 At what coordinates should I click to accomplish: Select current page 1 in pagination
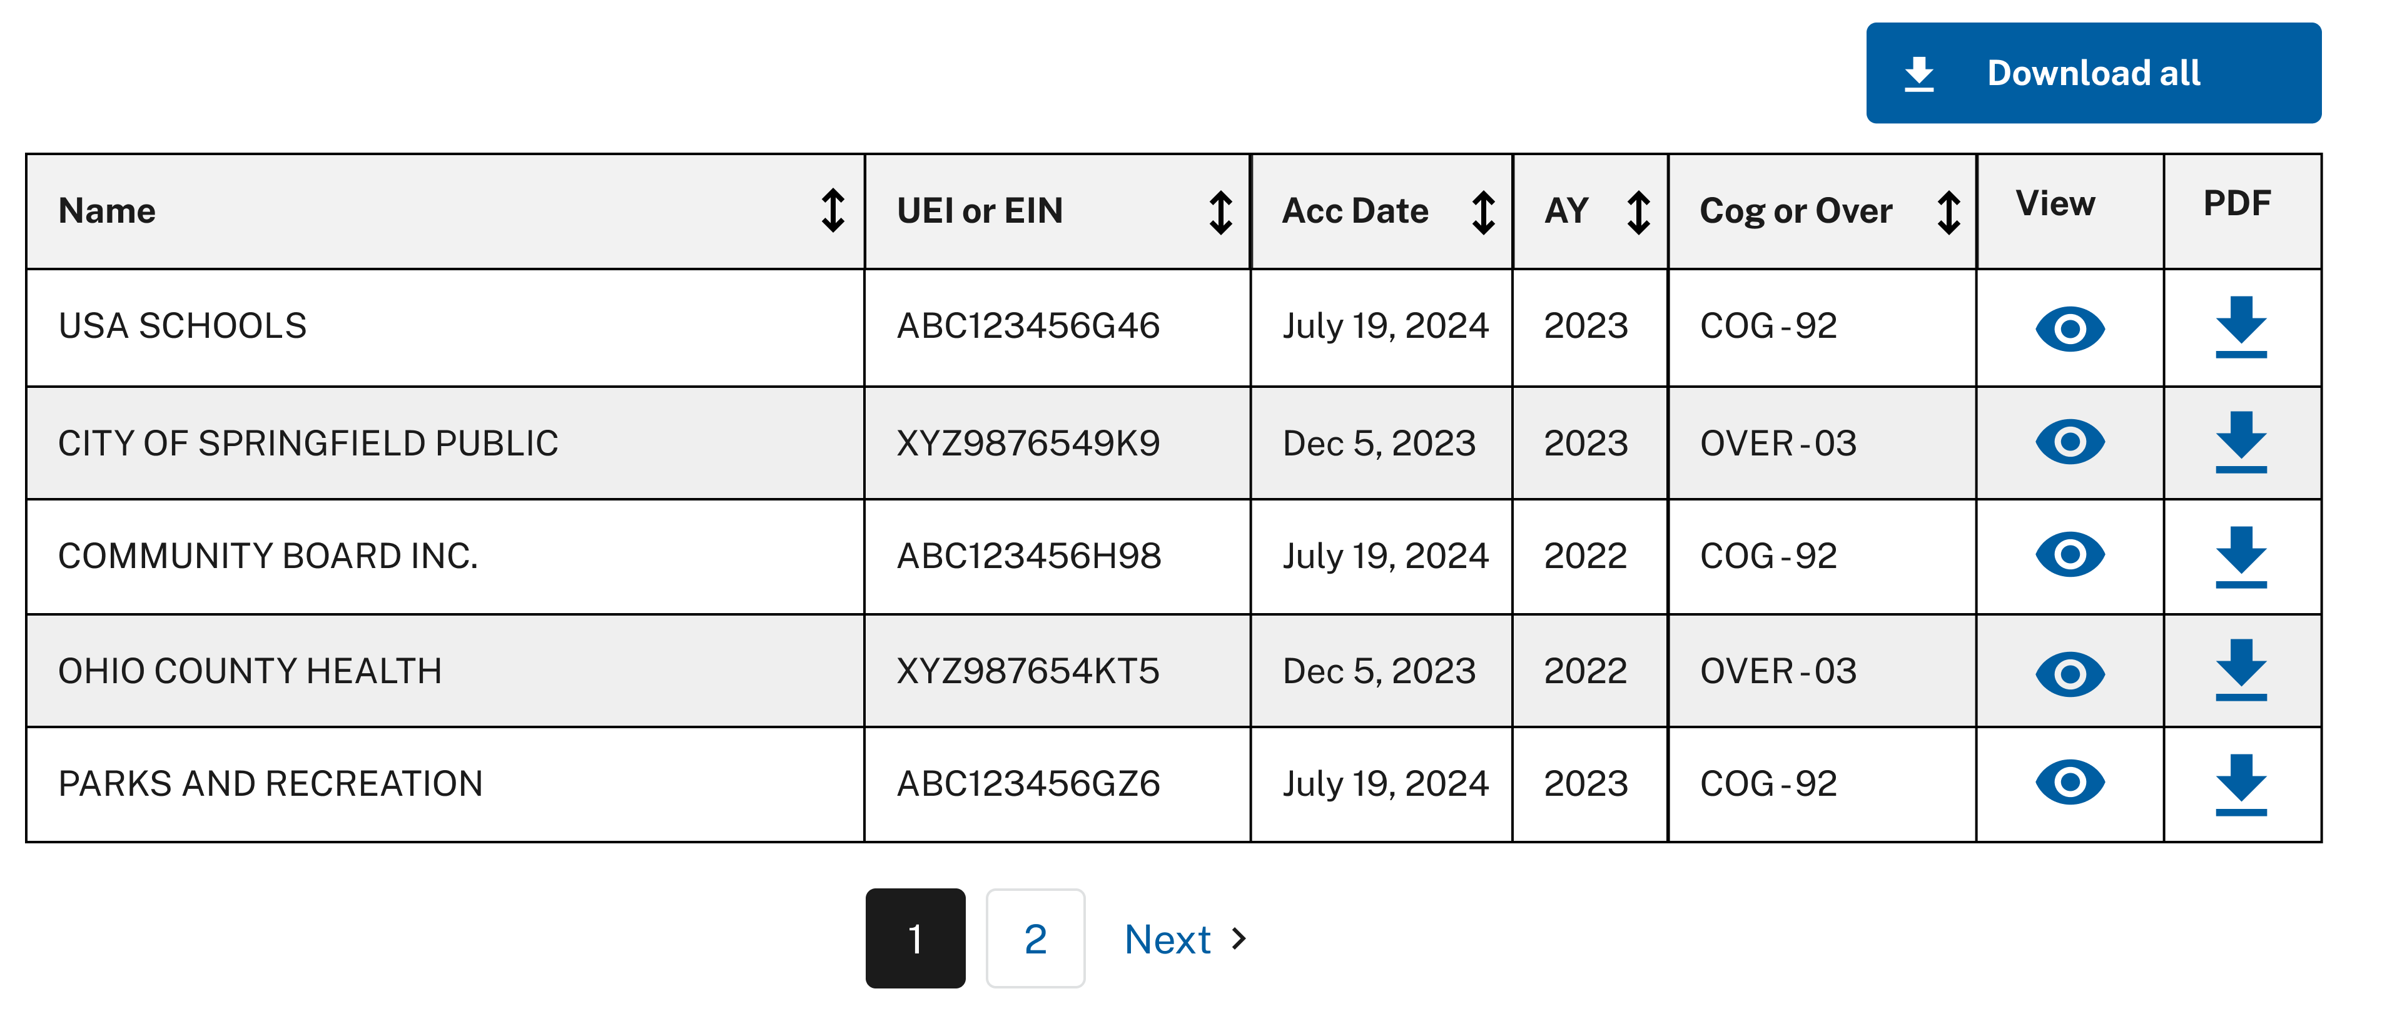pos(915,938)
